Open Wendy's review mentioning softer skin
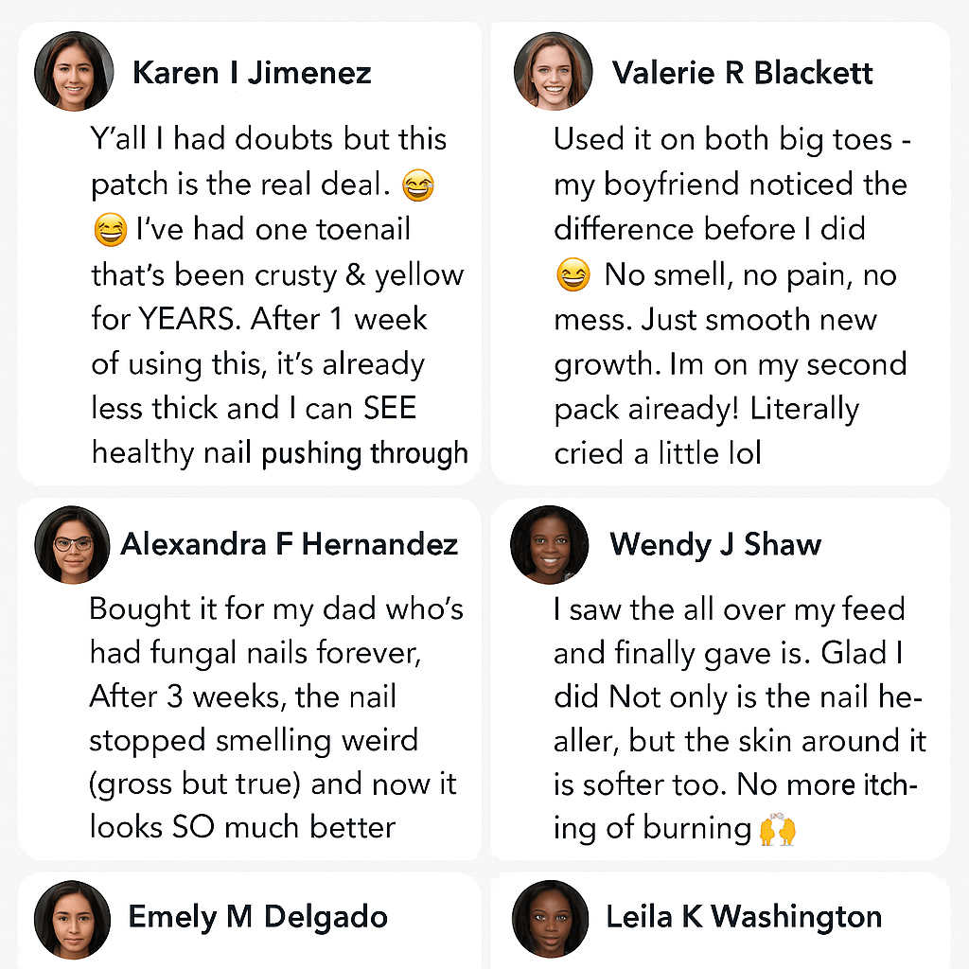 pos(738,719)
